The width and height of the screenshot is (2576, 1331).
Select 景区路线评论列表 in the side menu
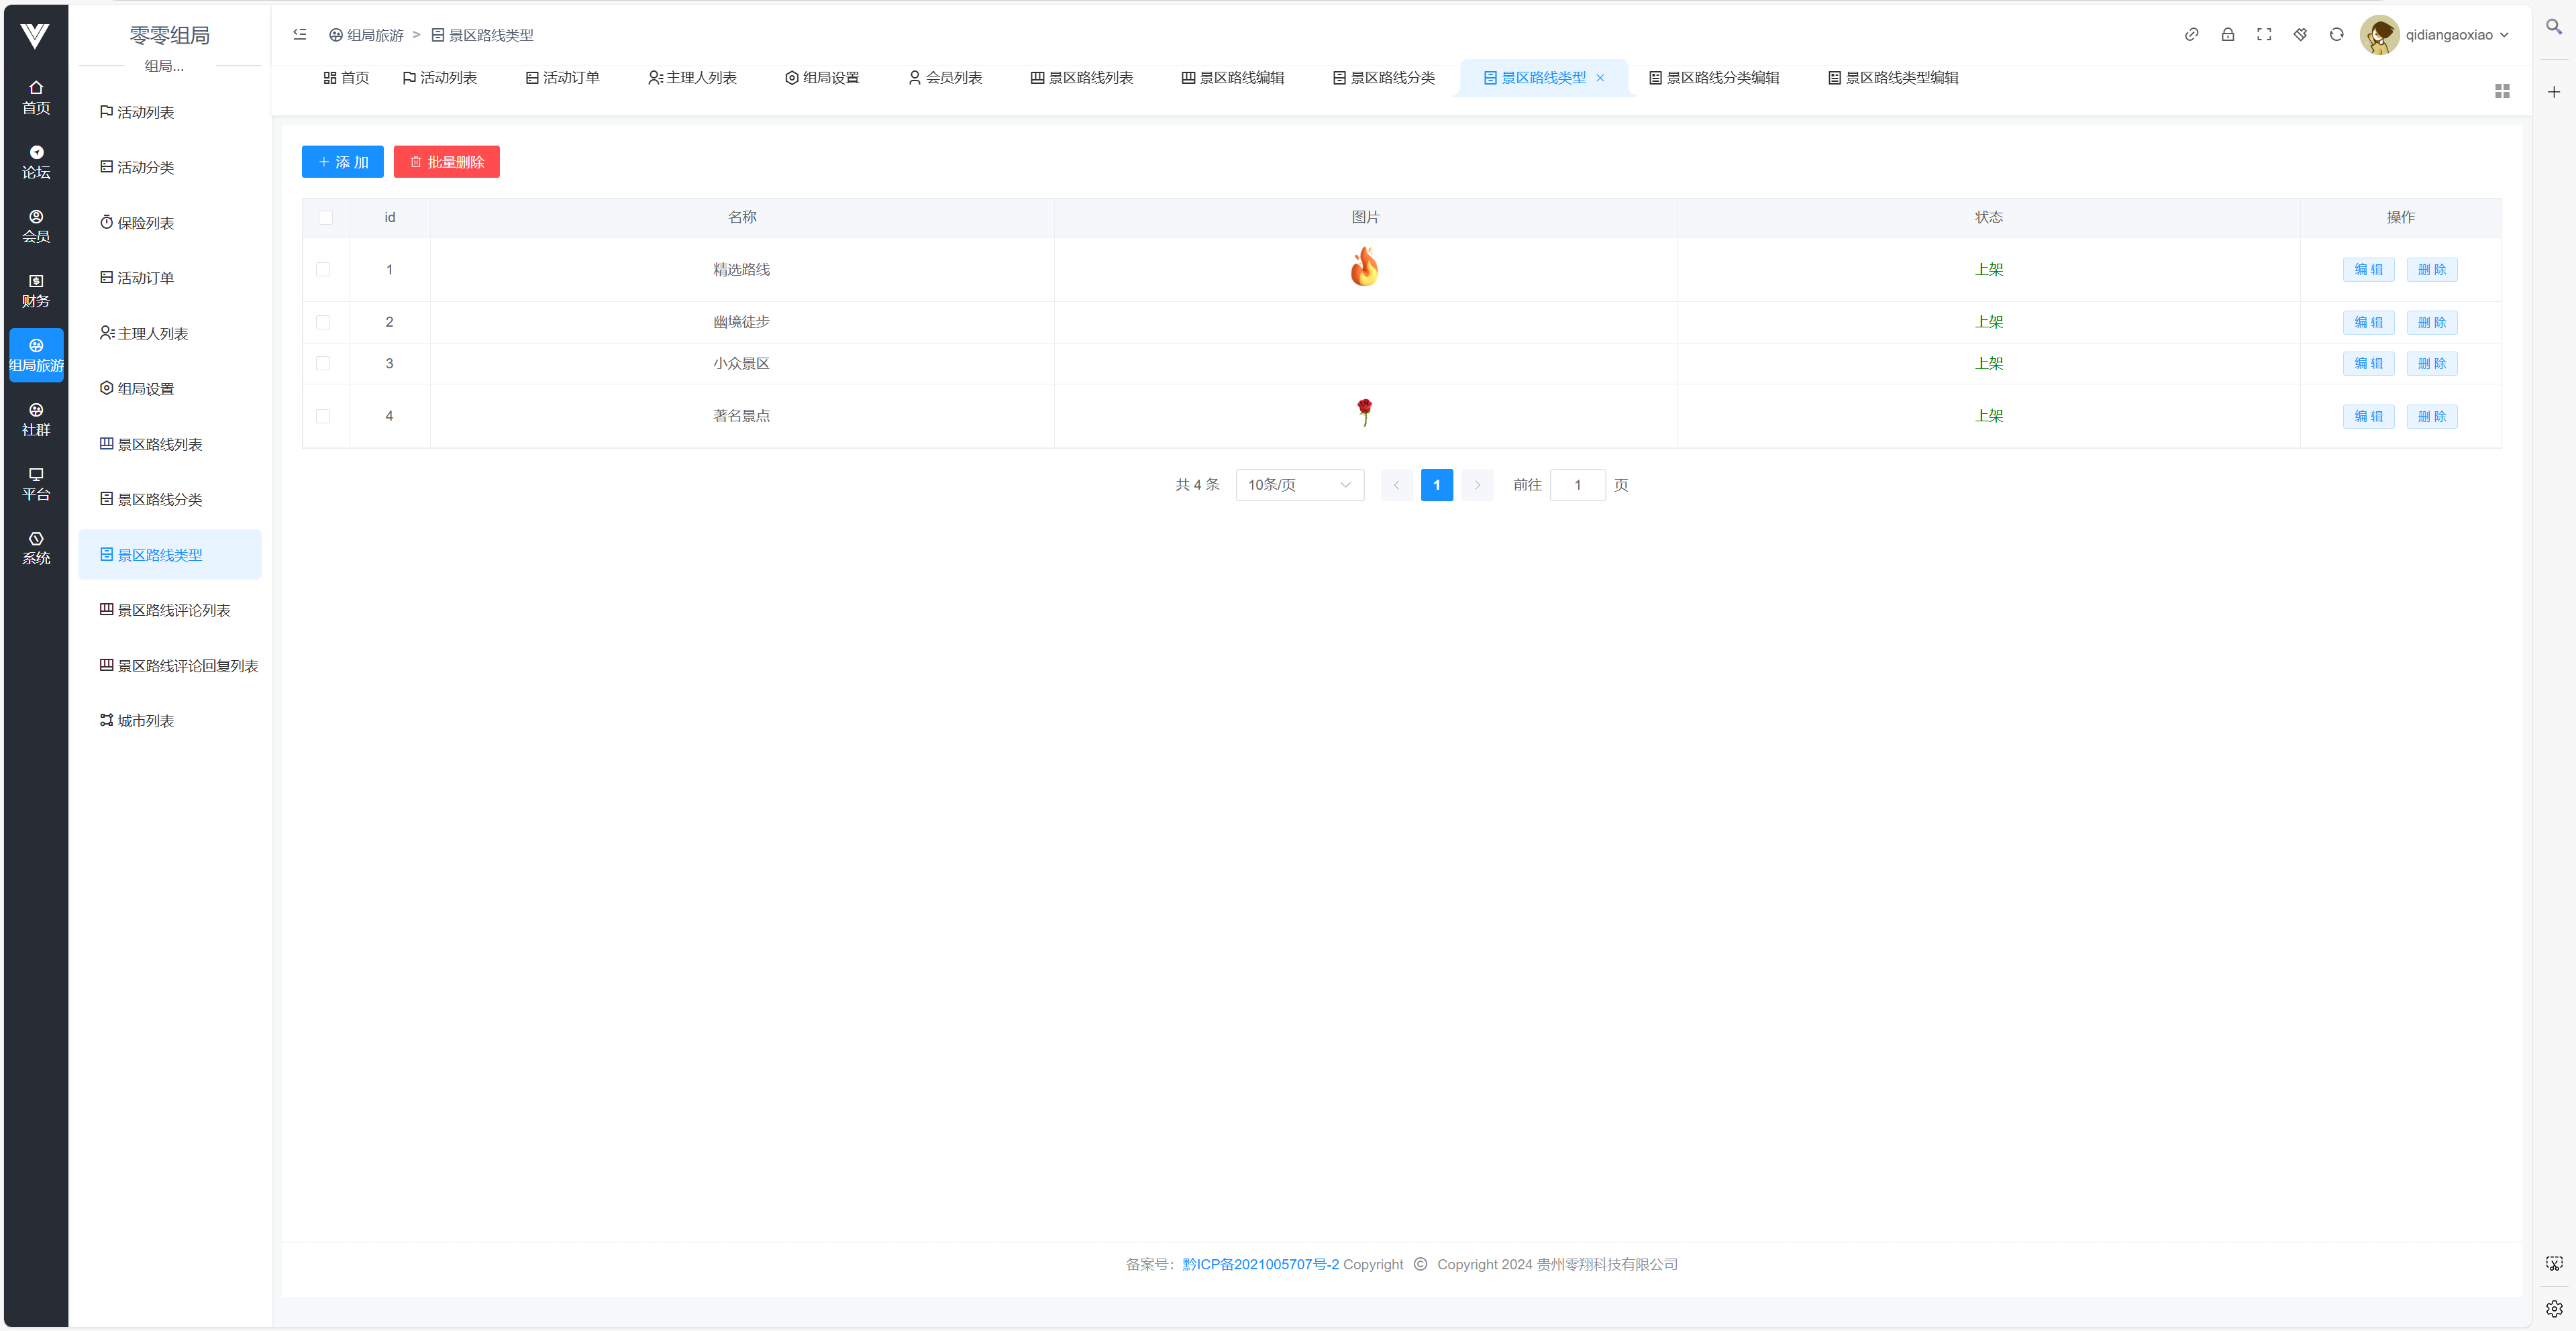pos(173,610)
